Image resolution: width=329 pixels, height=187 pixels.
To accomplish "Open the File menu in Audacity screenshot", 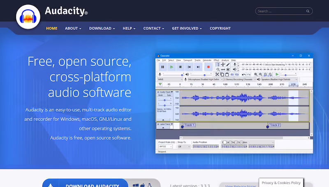I will (158, 60).
